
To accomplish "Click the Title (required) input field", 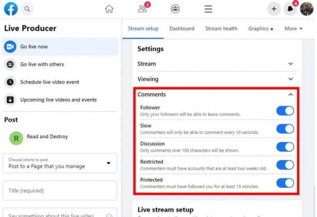I will [60, 191].
